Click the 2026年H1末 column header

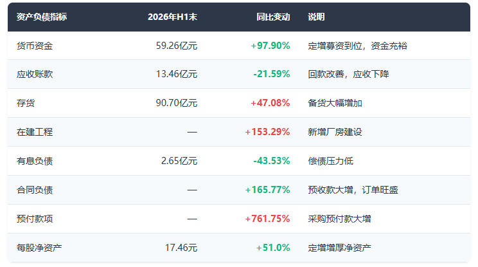tap(173, 17)
